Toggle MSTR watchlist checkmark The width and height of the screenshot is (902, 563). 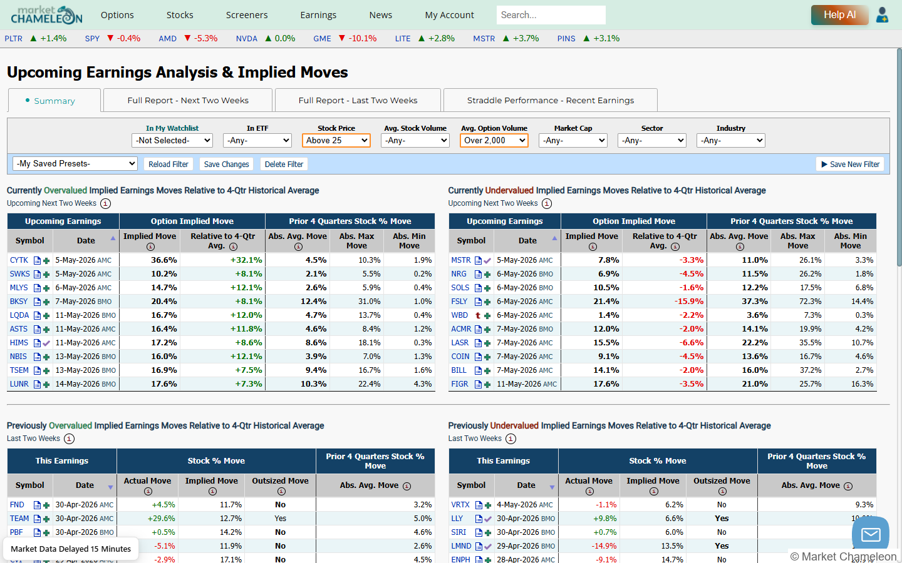487,260
